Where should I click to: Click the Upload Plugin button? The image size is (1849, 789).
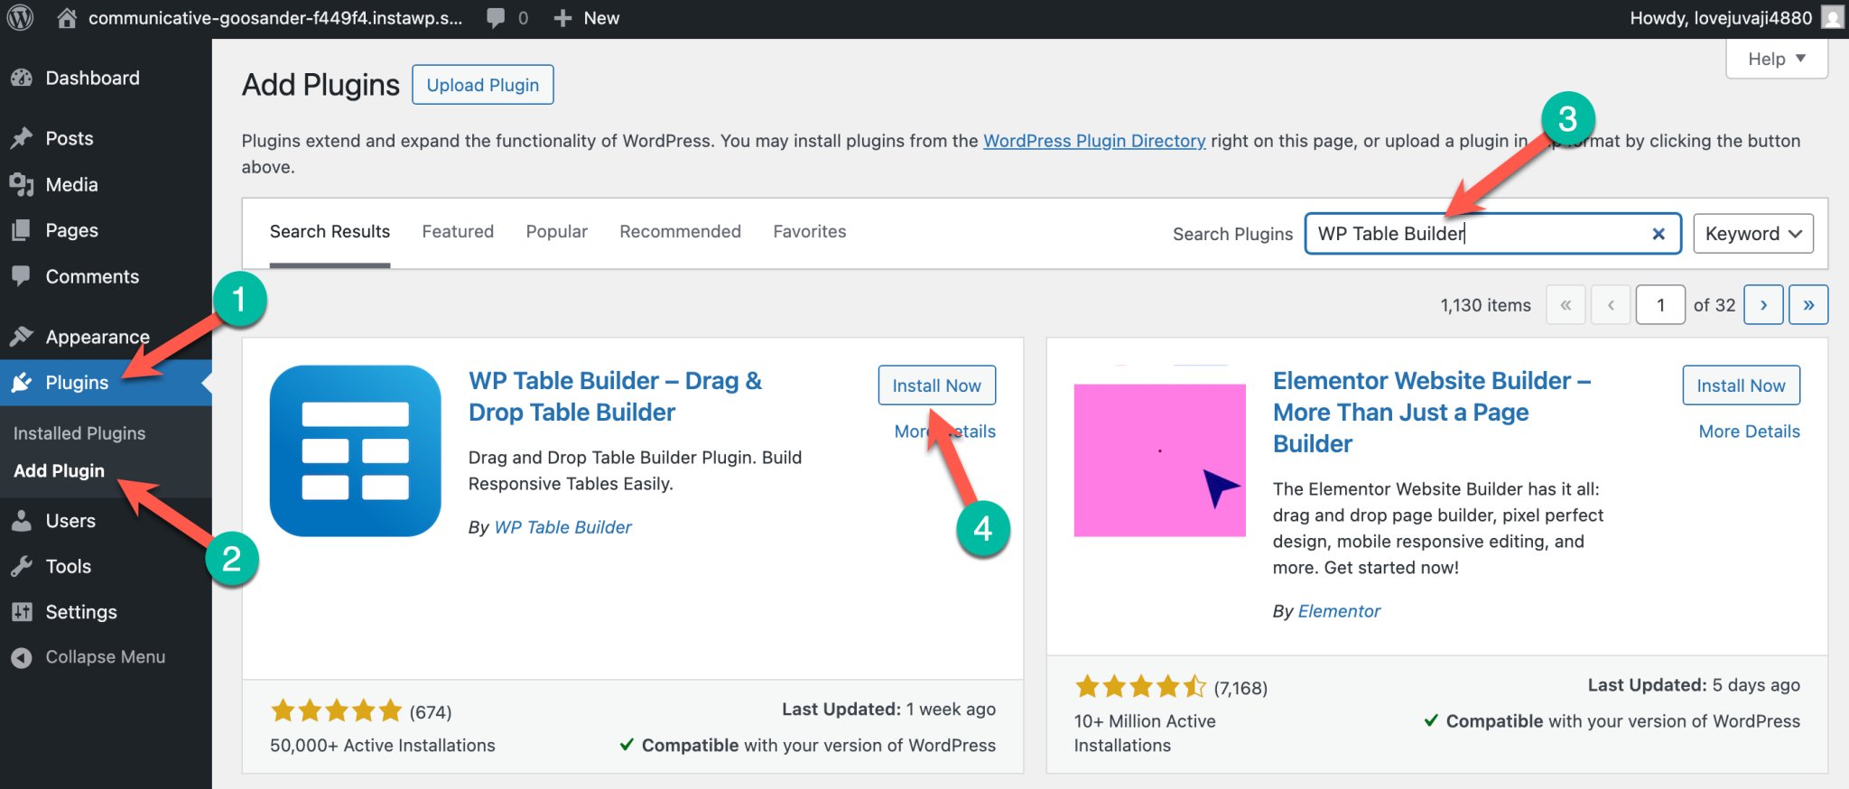482,85
